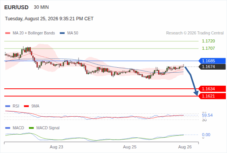Click the pink MA 20 legend swatch
Screen dimensions: 227x153
(x=8, y=33)
